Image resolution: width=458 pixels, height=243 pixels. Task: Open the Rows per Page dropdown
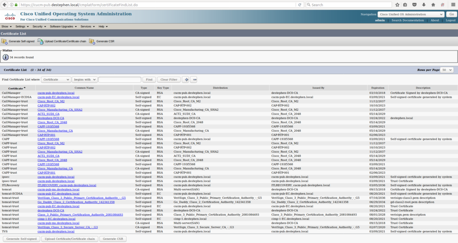click(447, 70)
